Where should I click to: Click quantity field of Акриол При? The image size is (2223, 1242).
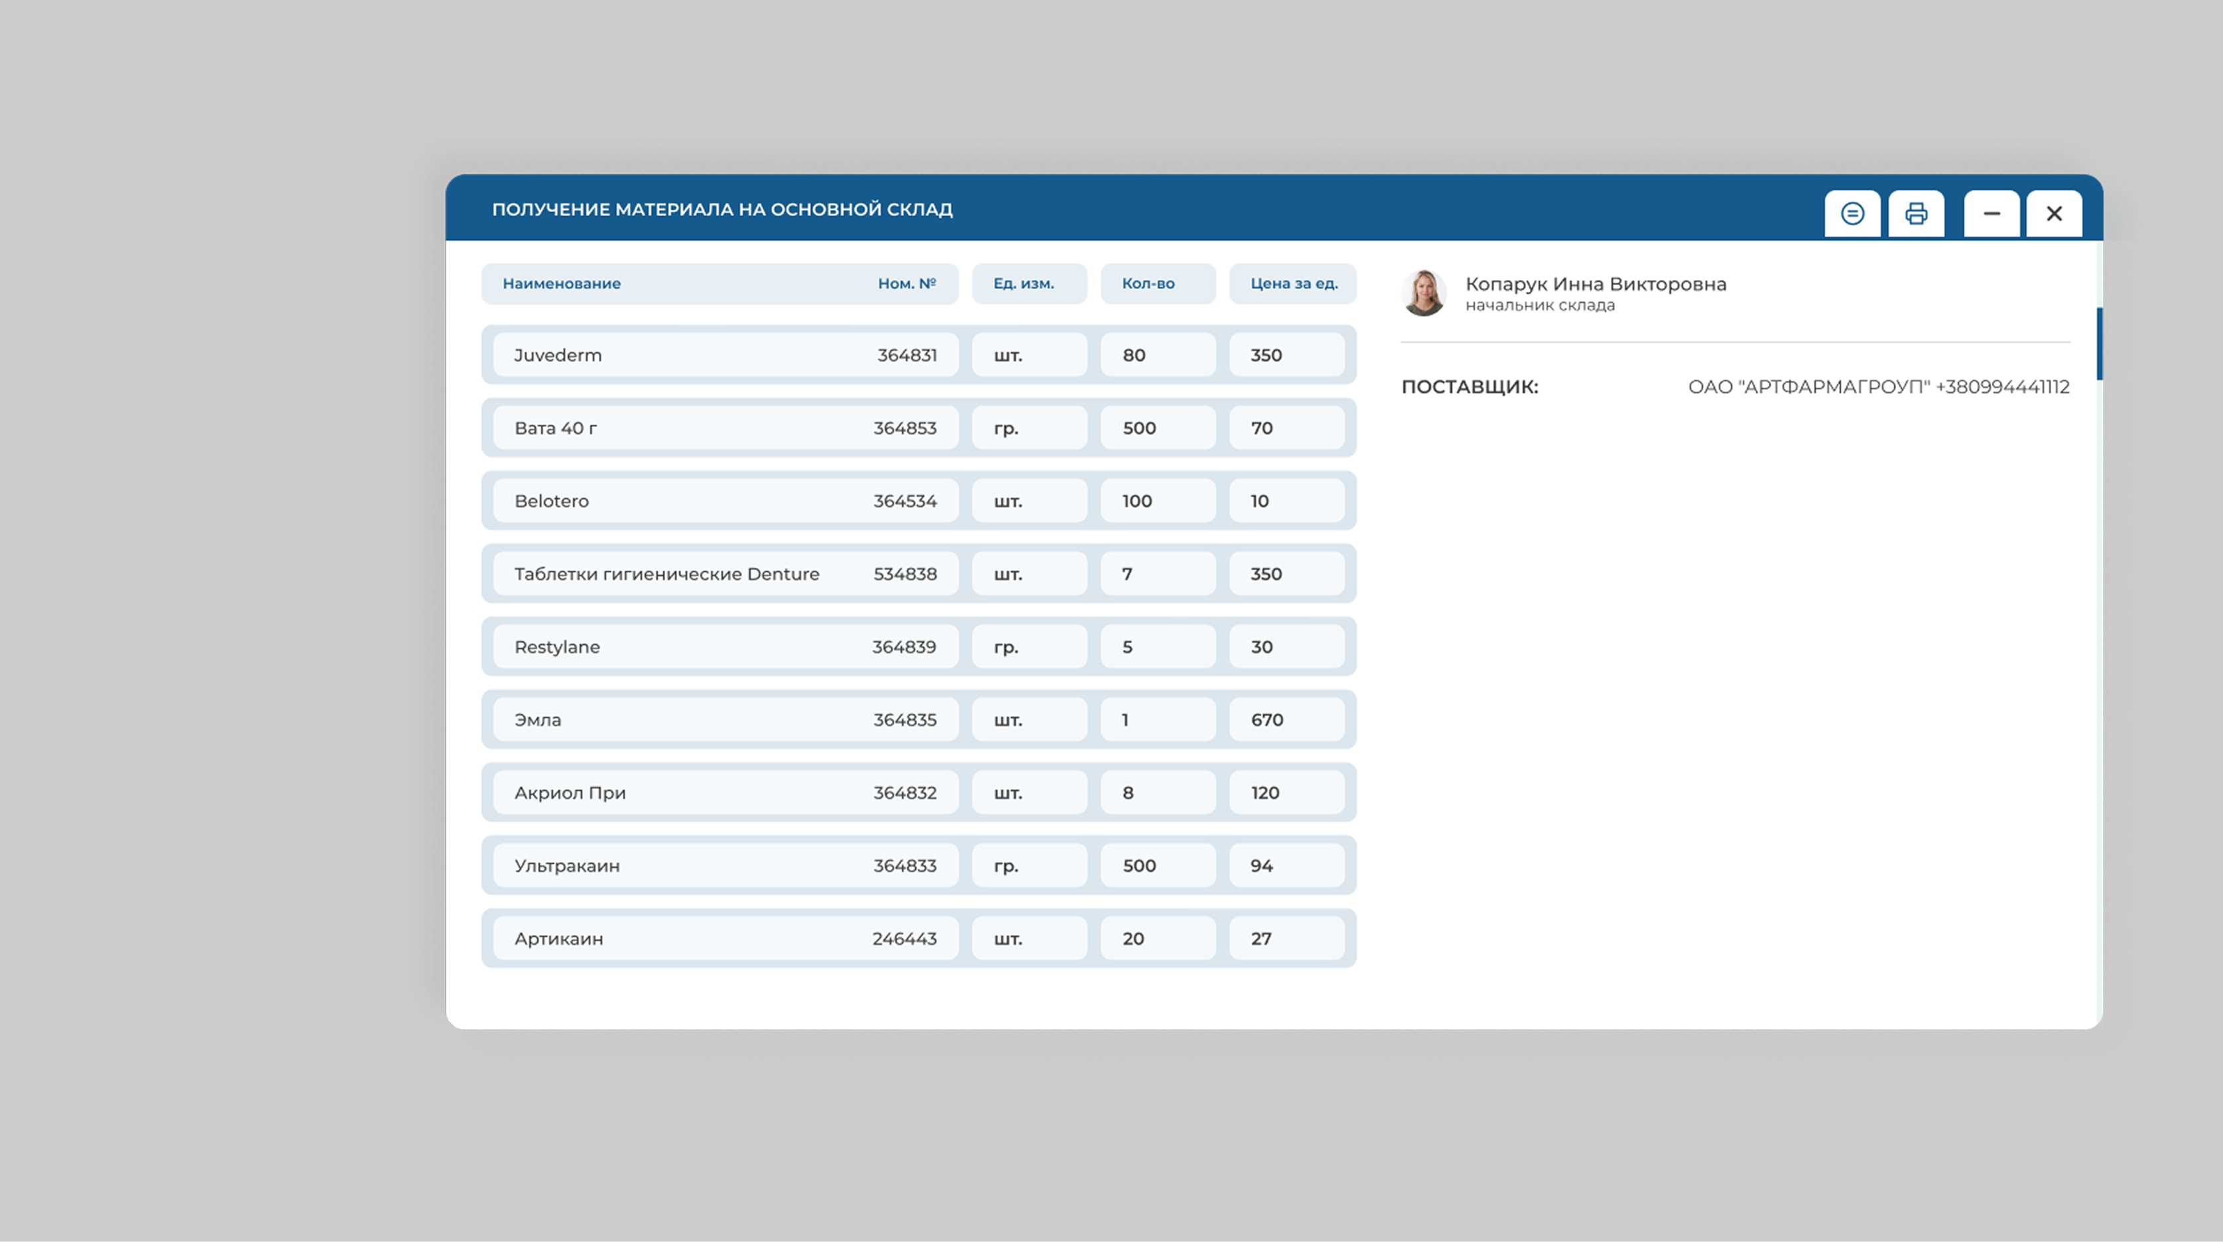pos(1157,793)
